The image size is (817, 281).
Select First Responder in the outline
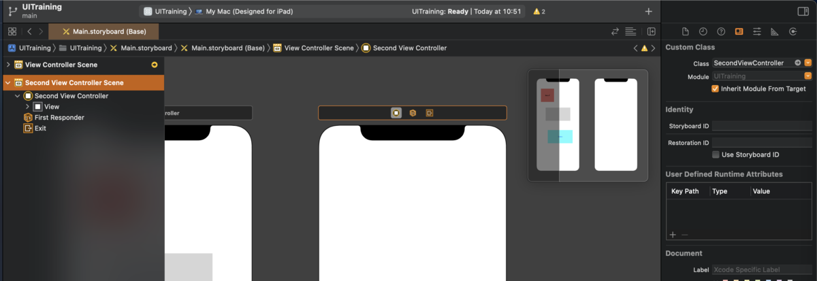pos(54,118)
